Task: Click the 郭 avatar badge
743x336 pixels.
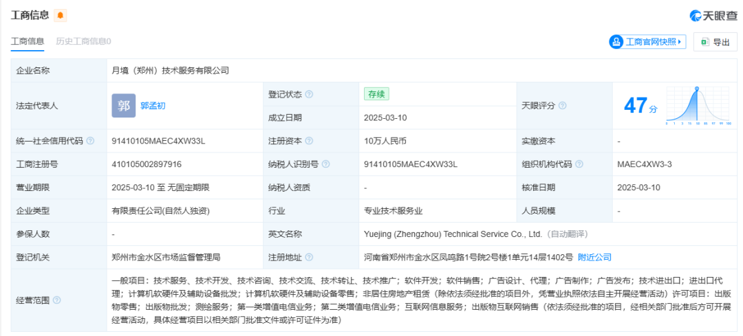Action: point(124,106)
